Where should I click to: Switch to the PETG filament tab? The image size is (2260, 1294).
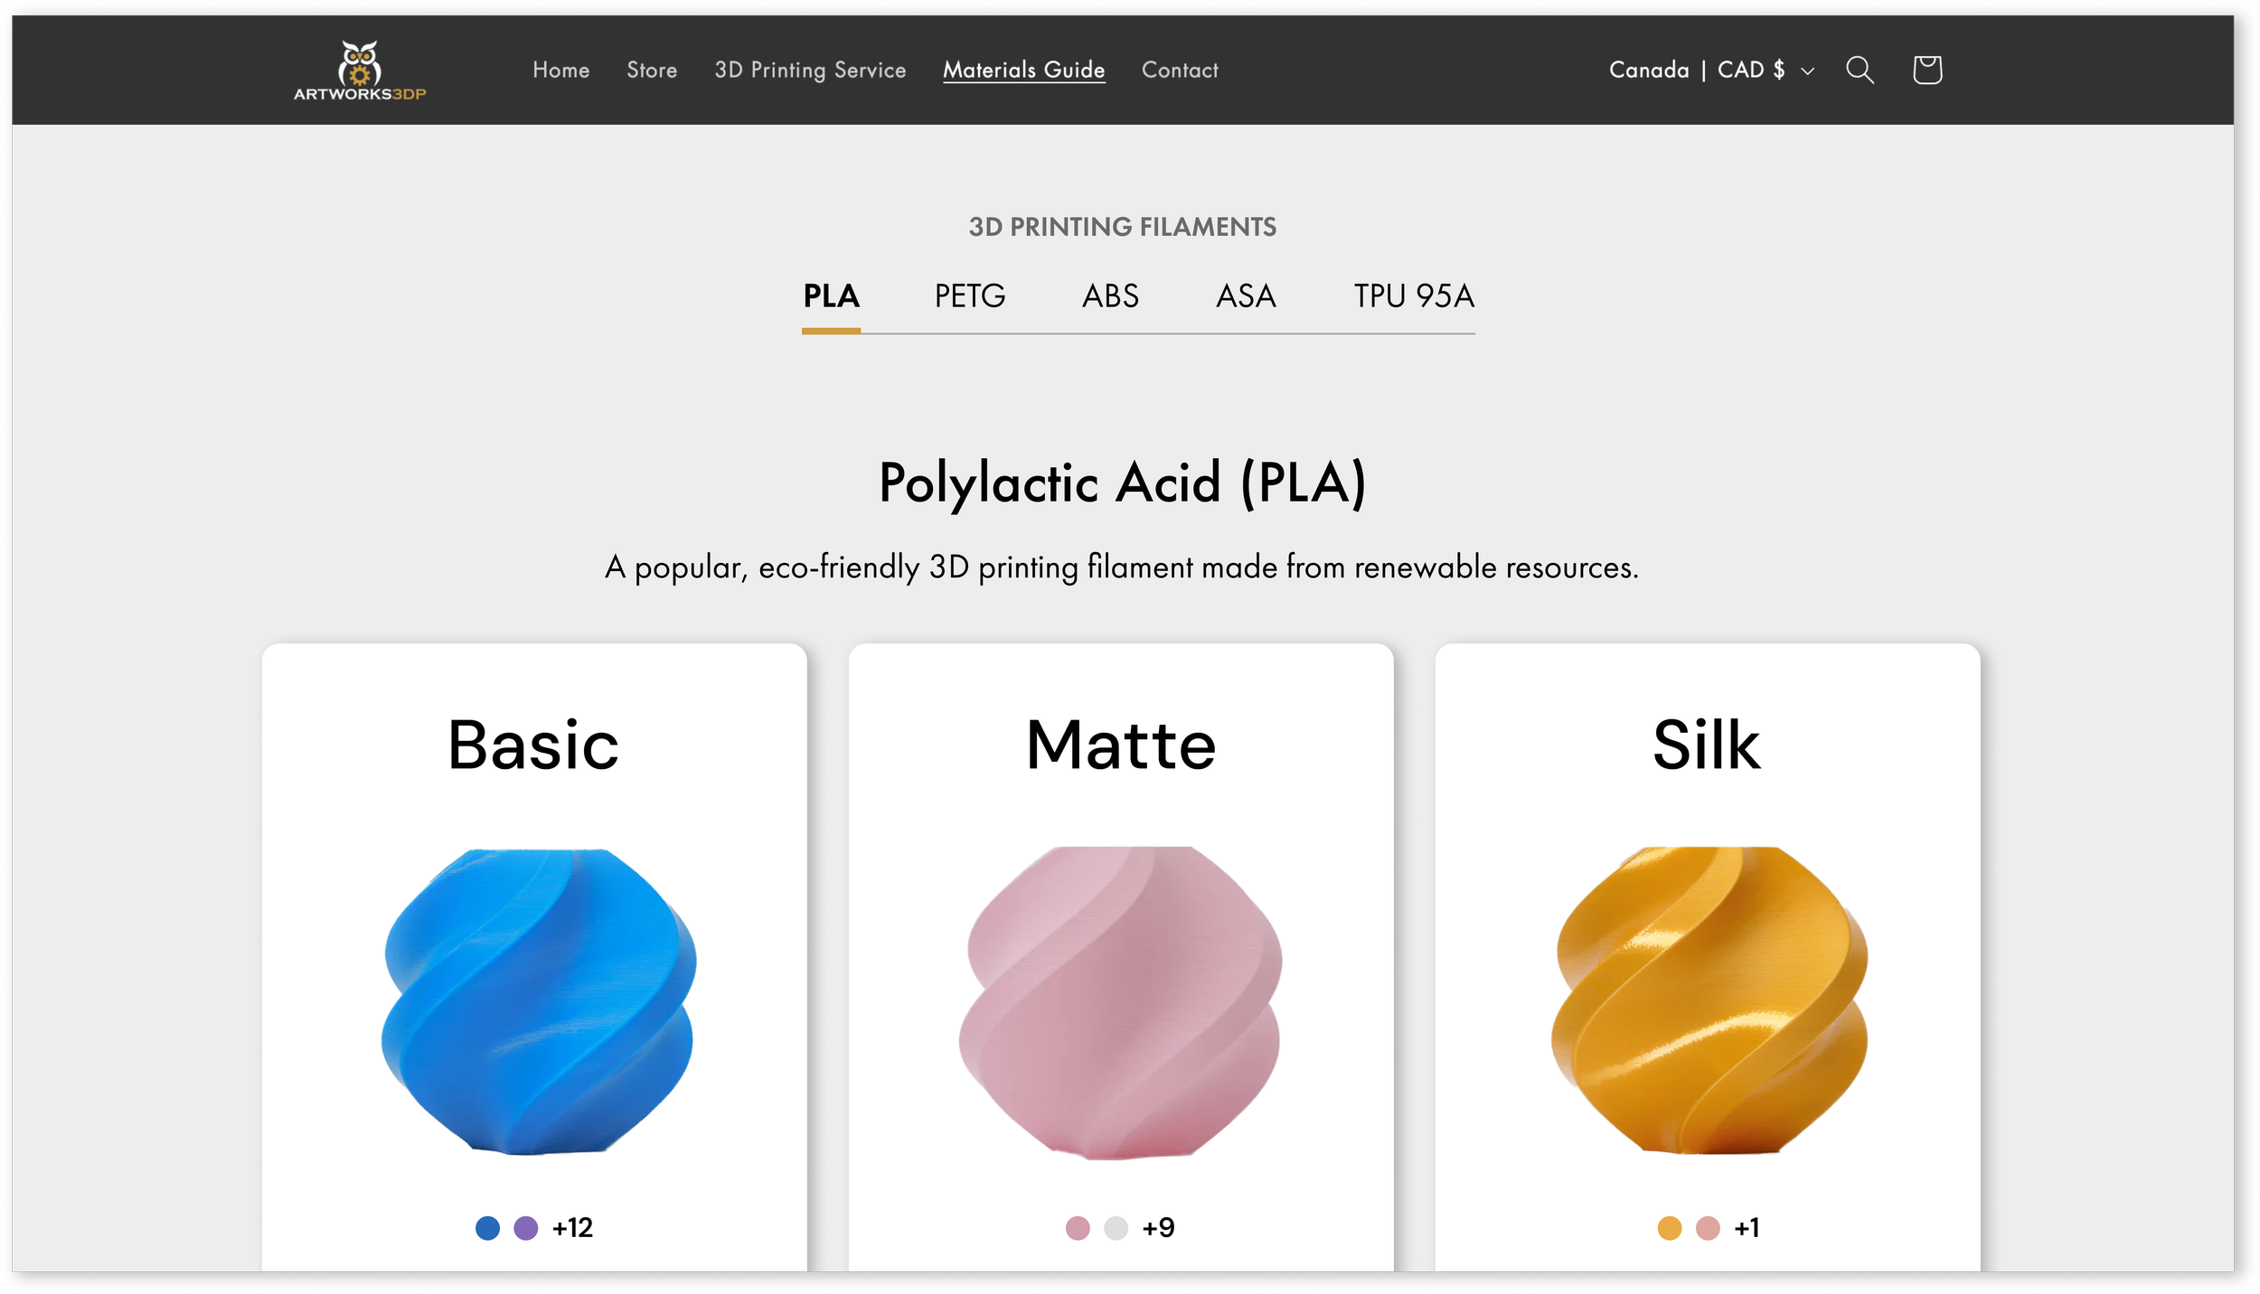pos(969,296)
